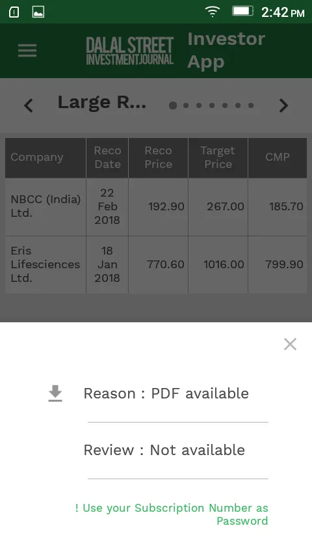
Task: Tap the Company column header
Action: coord(45,158)
